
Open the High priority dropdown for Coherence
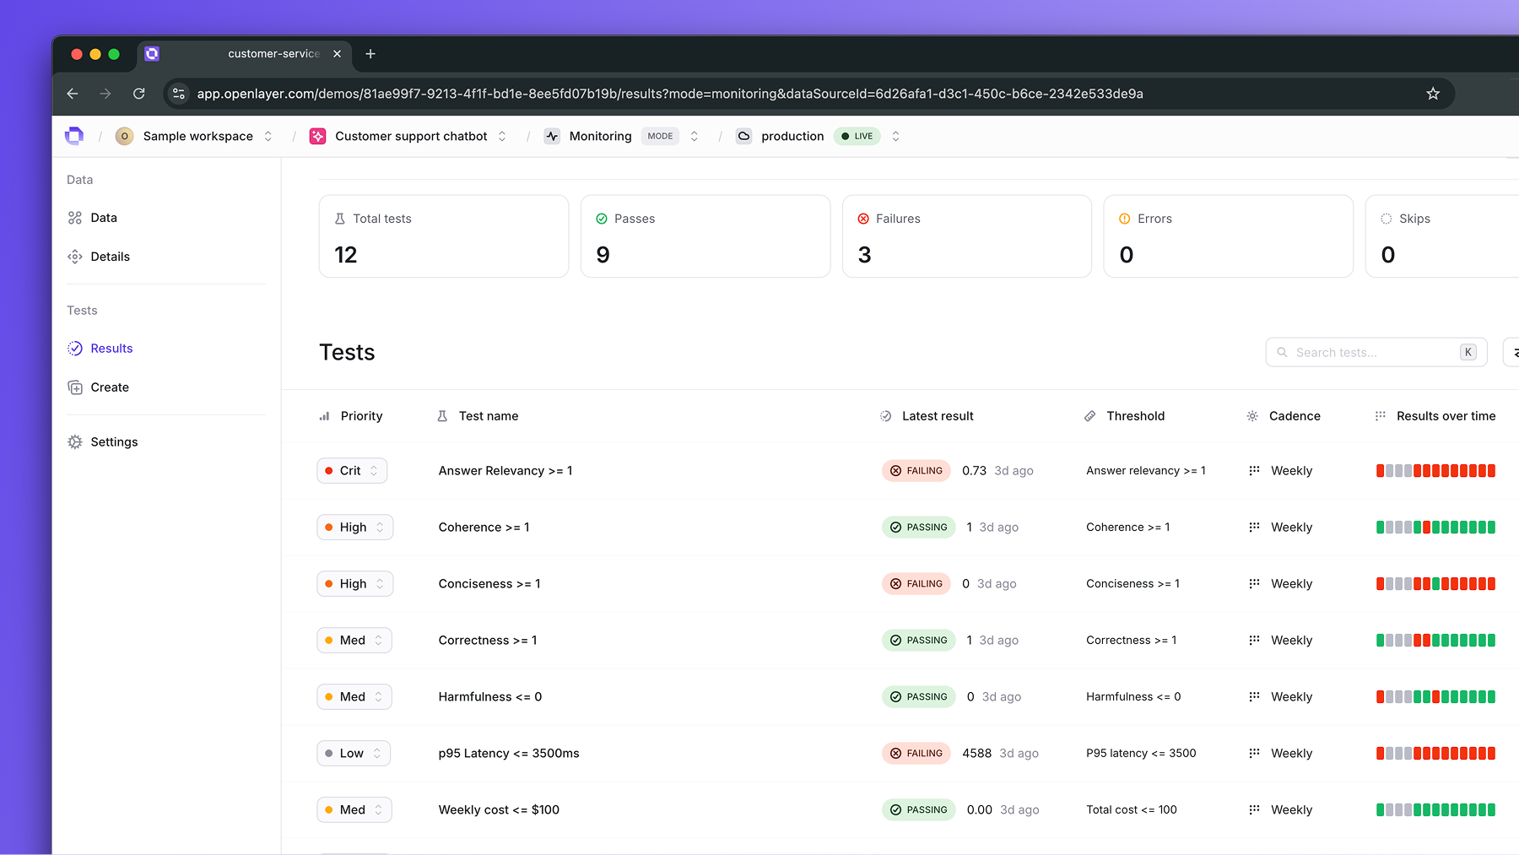click(x=355, y=528)
